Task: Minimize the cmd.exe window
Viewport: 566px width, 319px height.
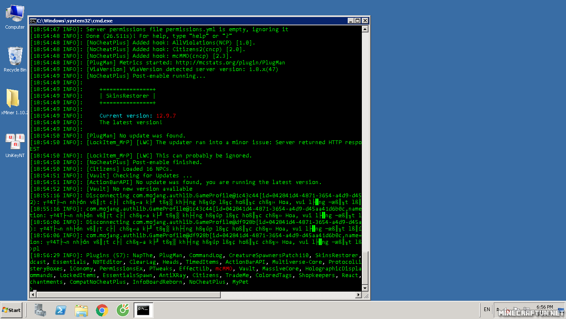Action: pyautogui.click(x=351, y=21)
